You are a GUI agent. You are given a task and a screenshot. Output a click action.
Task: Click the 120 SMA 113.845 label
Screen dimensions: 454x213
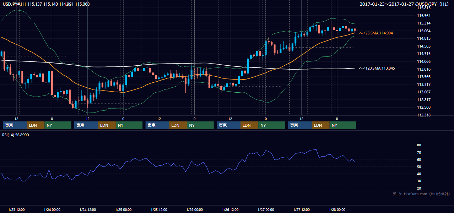click(377, 68)
